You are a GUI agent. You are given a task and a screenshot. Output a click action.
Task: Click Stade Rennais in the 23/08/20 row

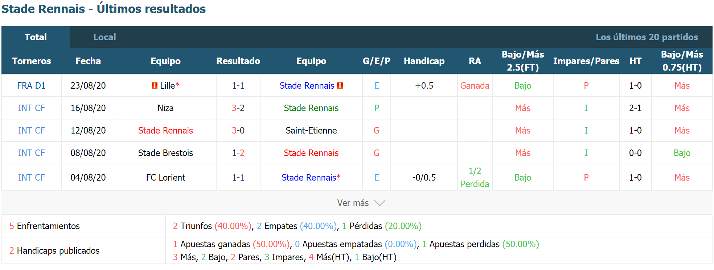point(307,86)
